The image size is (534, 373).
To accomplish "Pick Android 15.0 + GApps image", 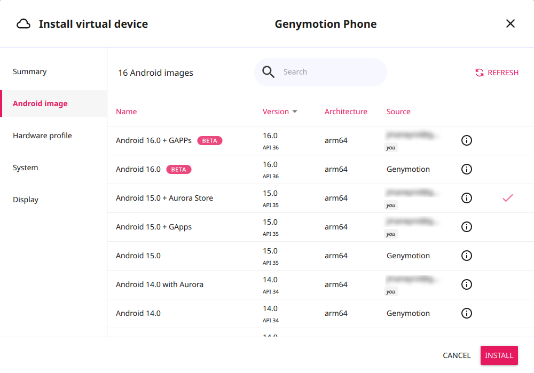I will pos(154,227).
